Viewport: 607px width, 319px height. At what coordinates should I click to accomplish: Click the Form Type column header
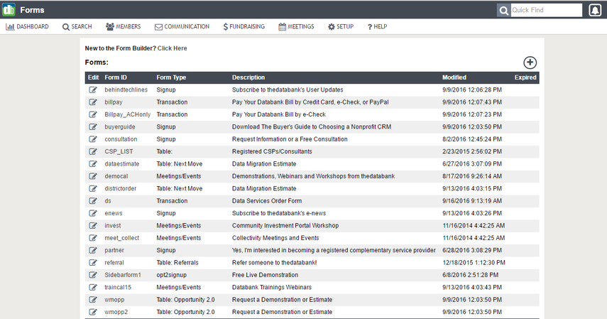click(171, 77)
